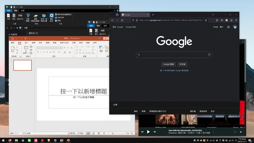Play the song in the music player

pos(148,132)
